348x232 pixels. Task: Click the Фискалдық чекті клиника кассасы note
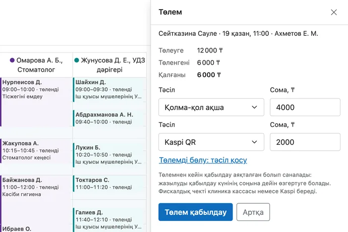238,191
